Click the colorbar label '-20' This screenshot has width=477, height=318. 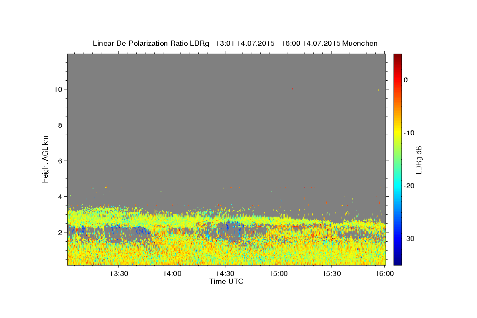[409, 186]
